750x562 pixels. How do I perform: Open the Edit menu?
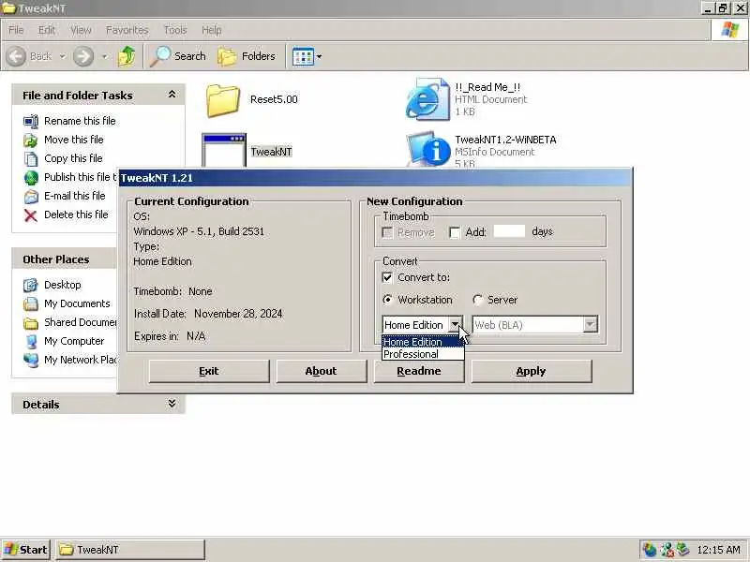tap(47, 30)
